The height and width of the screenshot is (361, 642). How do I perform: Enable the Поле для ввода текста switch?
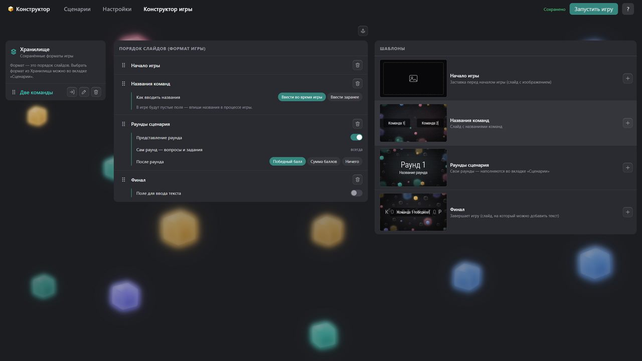pos(356,193)
